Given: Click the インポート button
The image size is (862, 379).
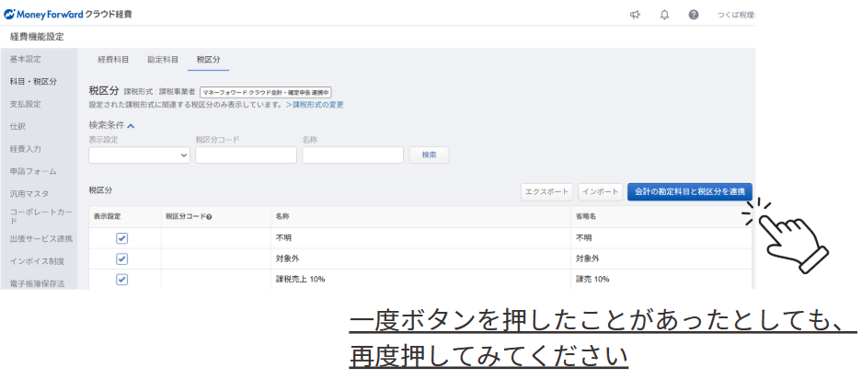Looking at the screenshot, I should tap(601, 192).
